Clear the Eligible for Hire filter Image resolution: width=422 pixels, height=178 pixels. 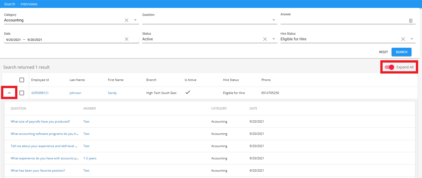(403, 39)
